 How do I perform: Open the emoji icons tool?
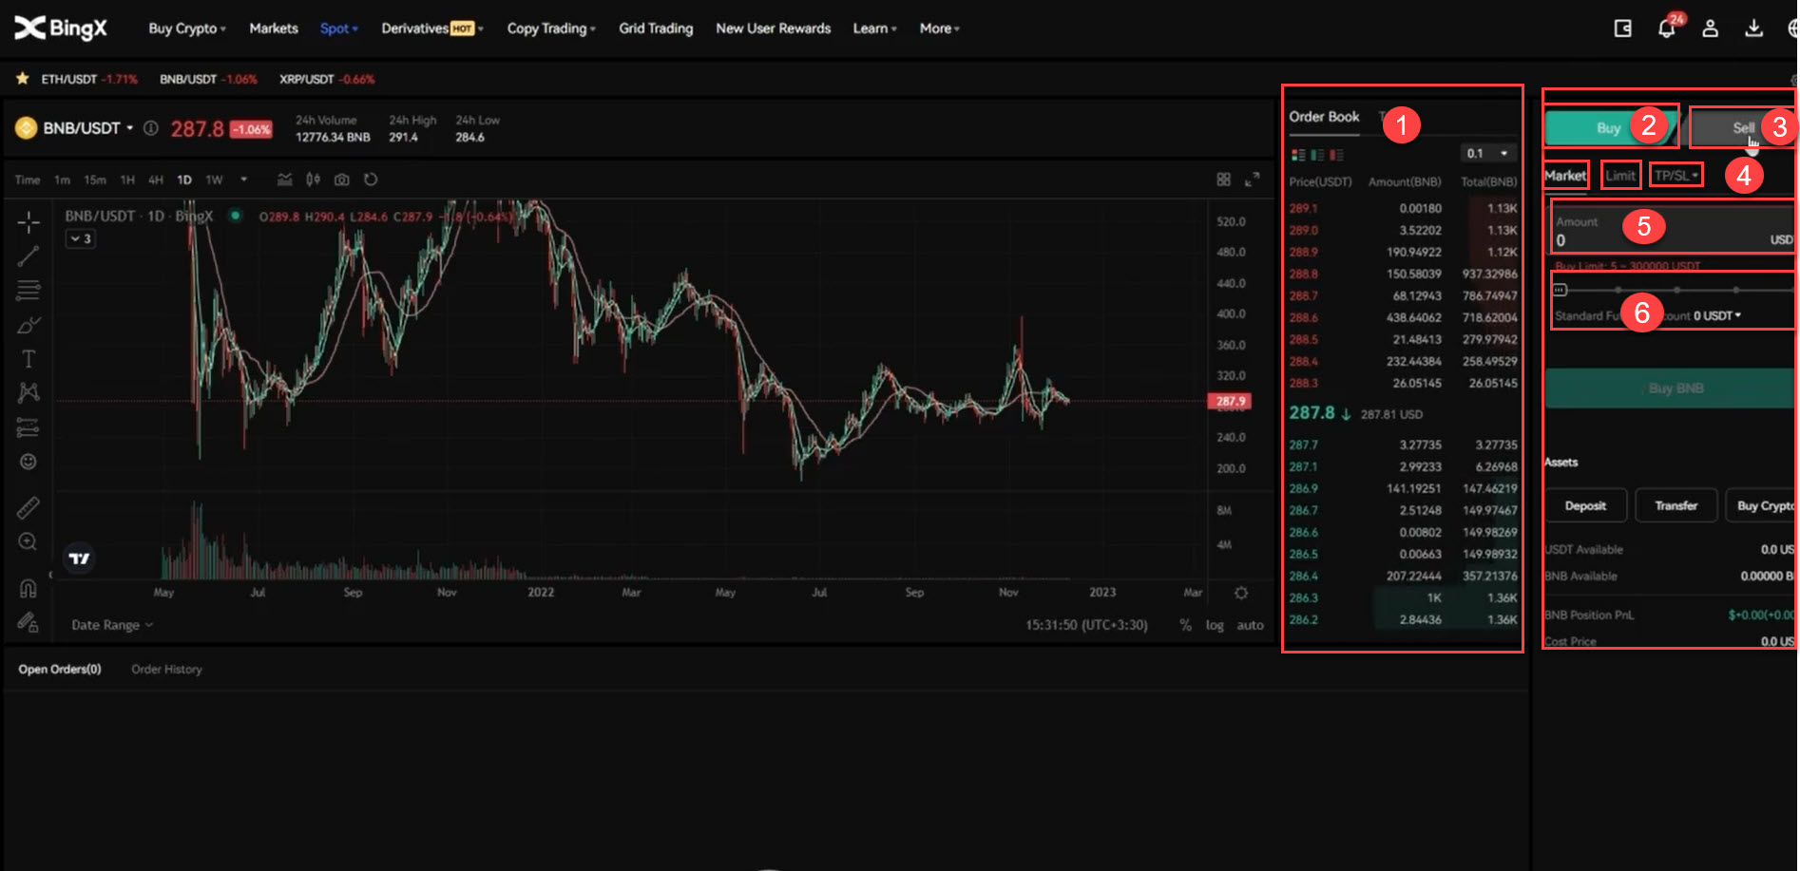(29, 462)
